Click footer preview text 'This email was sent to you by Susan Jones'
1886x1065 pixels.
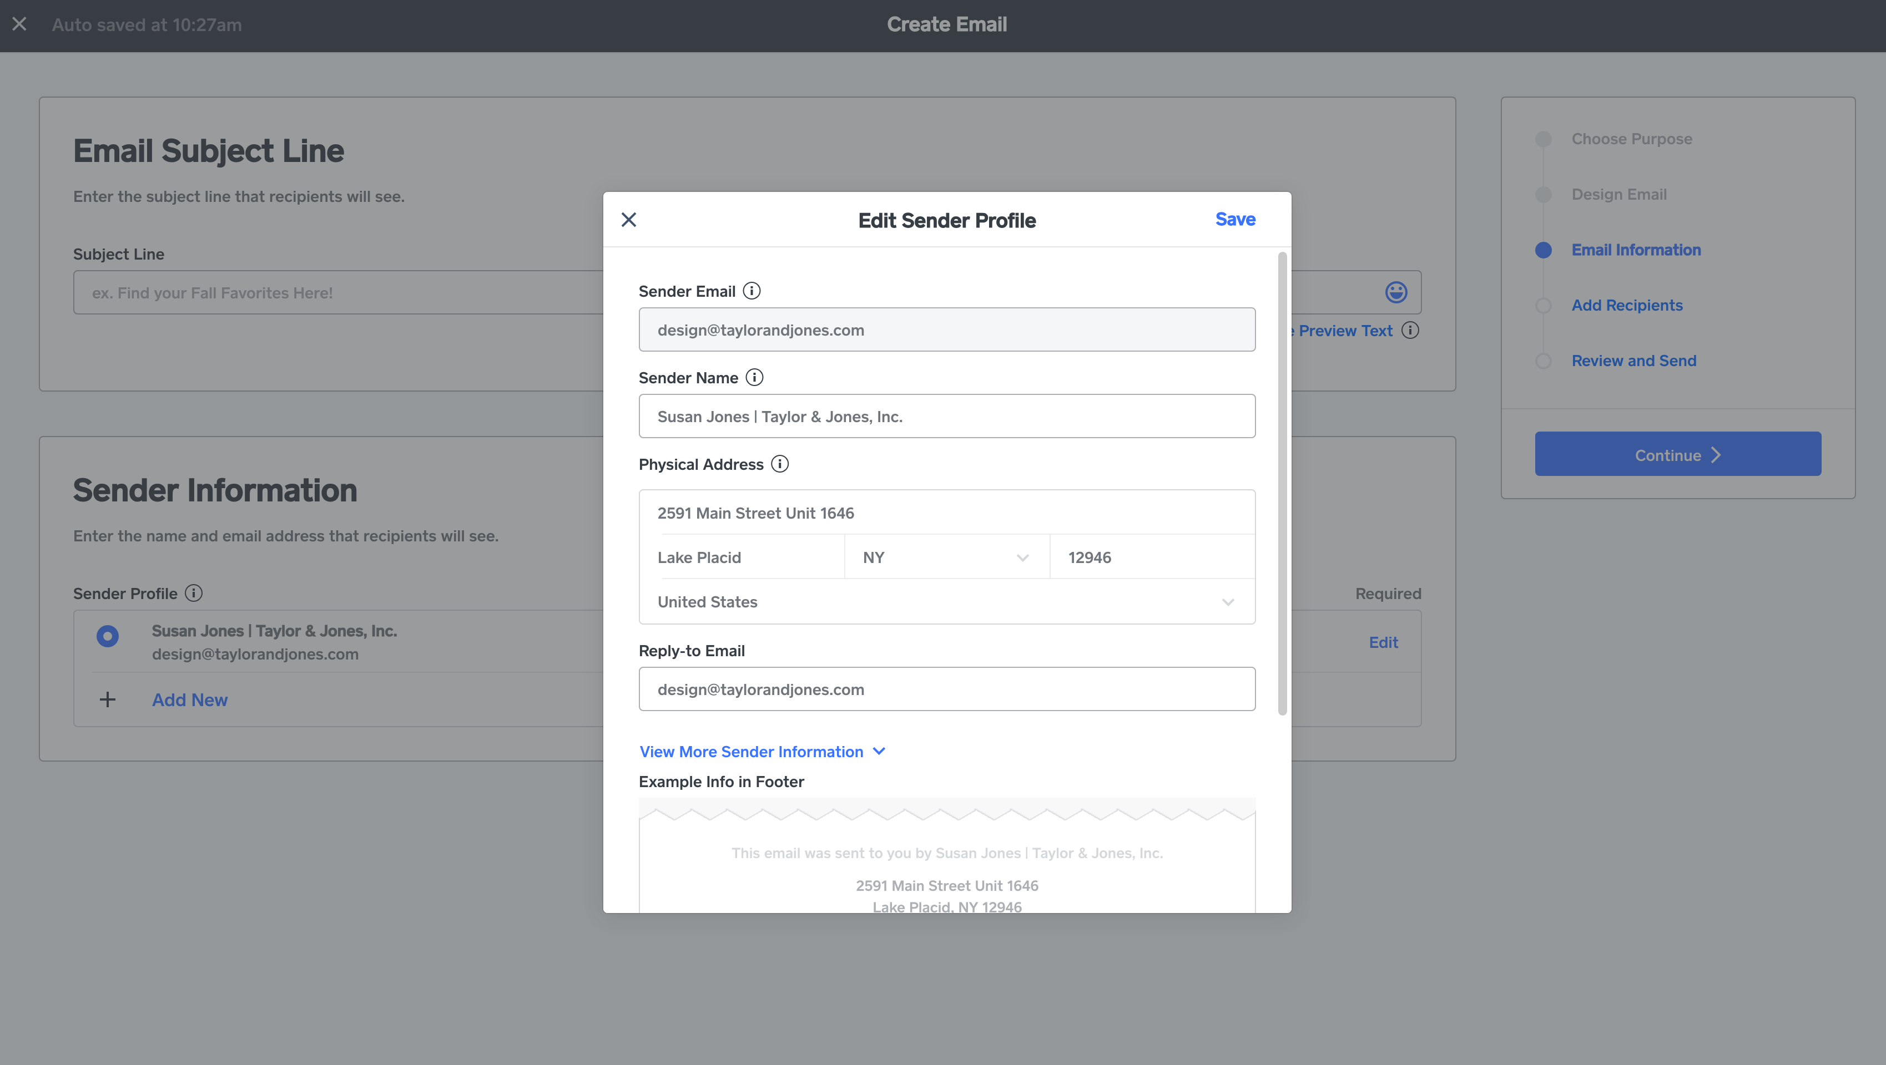[947, 853]
